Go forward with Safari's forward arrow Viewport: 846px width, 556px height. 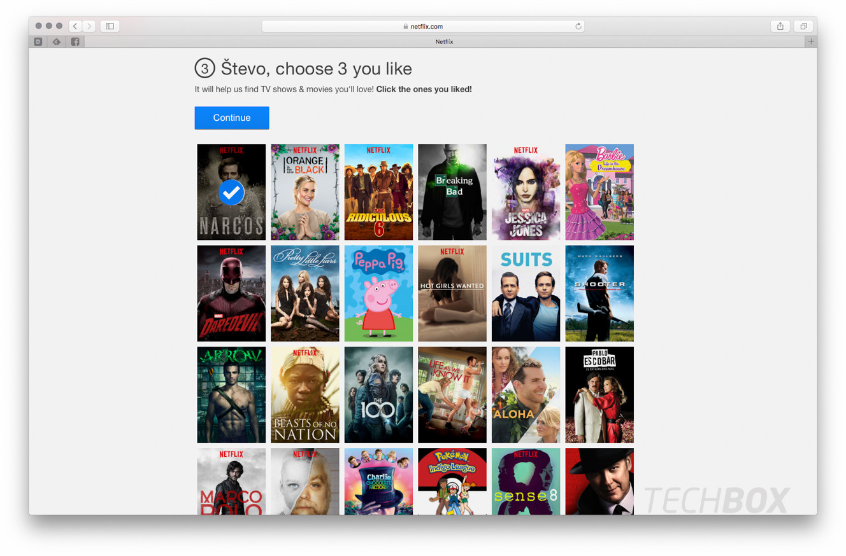89,26
